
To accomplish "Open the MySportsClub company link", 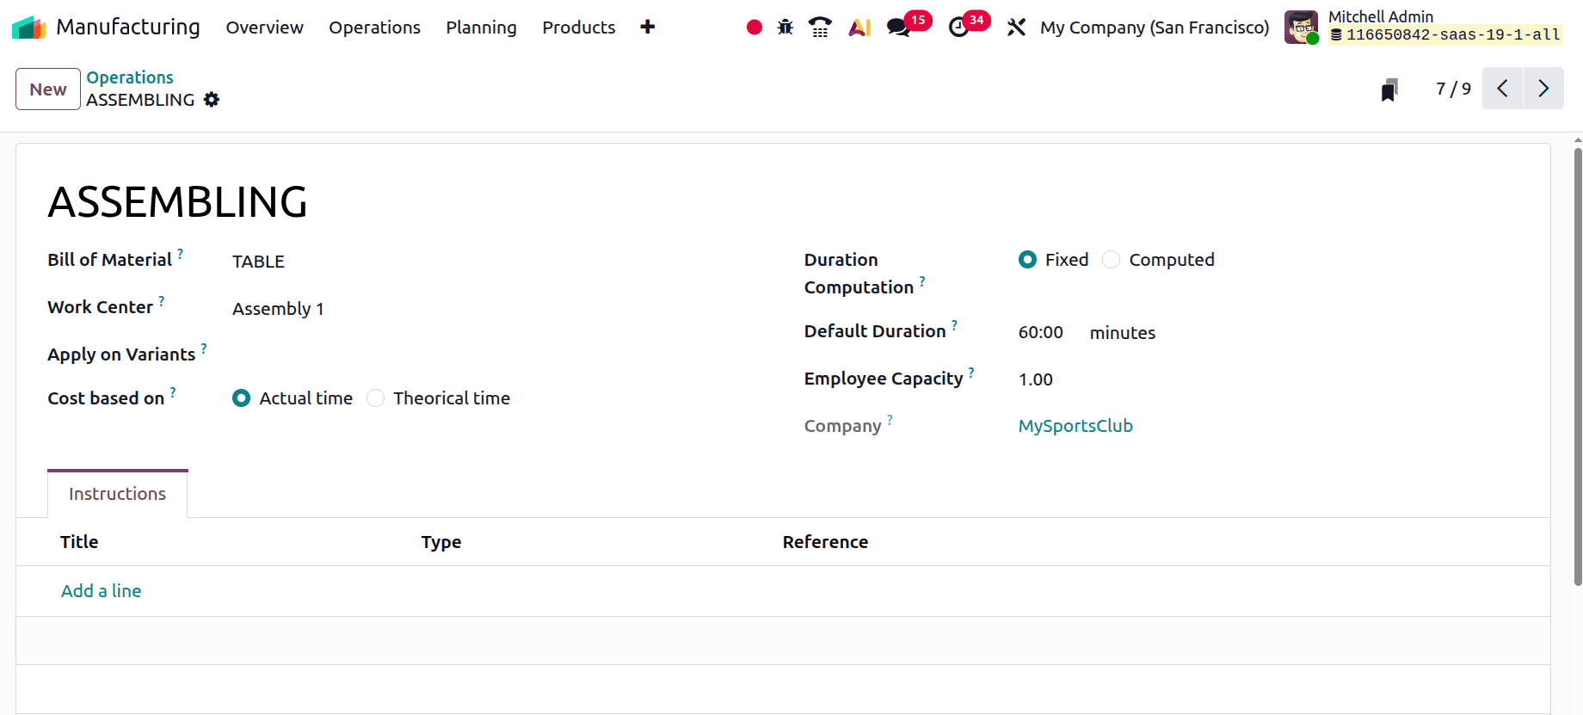I will [1075, 426].
